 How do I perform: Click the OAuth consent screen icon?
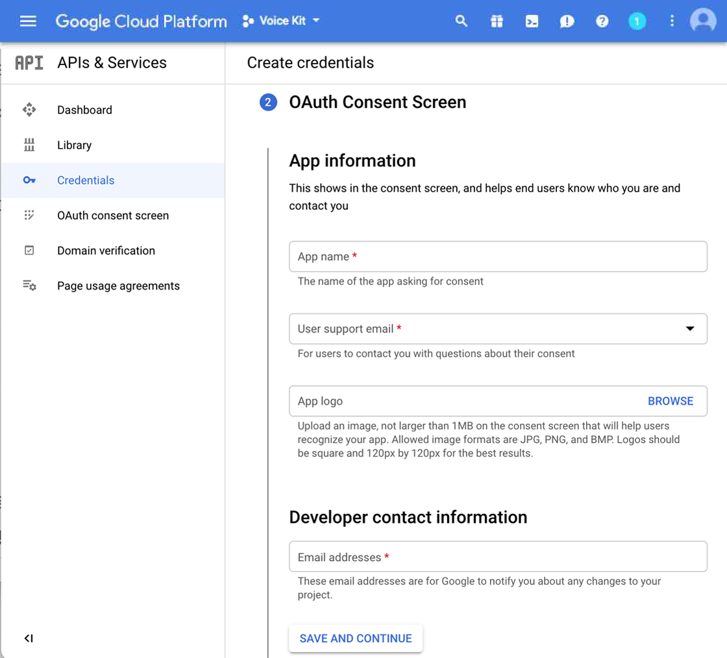click(29, 215)
